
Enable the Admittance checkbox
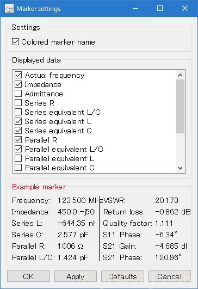pyautogui.click(x=18, y=94)
